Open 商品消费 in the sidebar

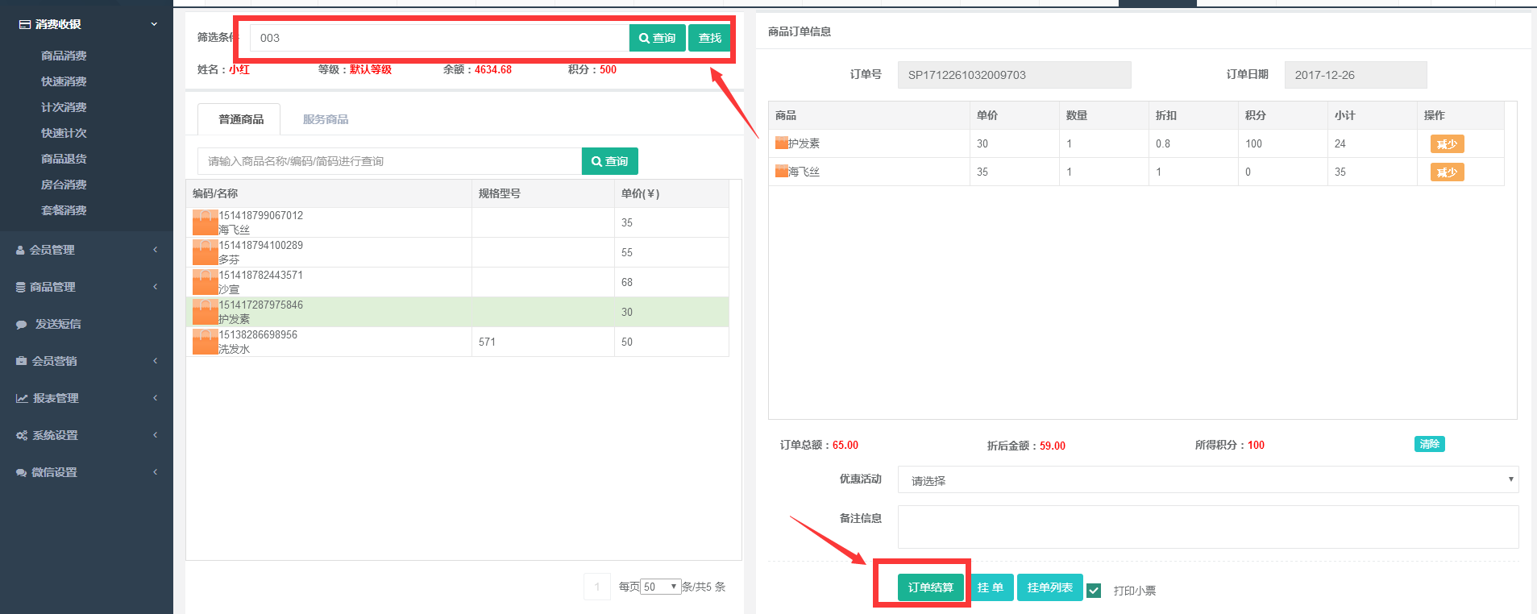[64, 56]
